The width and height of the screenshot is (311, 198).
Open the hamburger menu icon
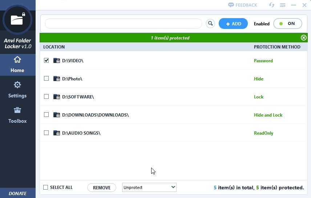point(282,5)
